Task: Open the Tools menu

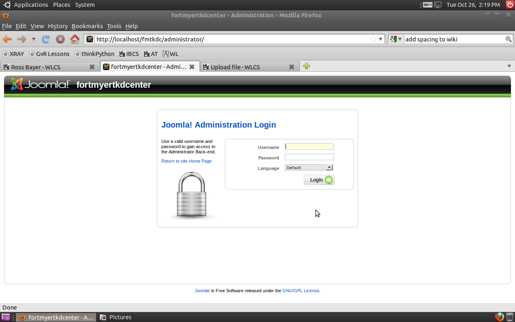Action: [x=114, y=26]
